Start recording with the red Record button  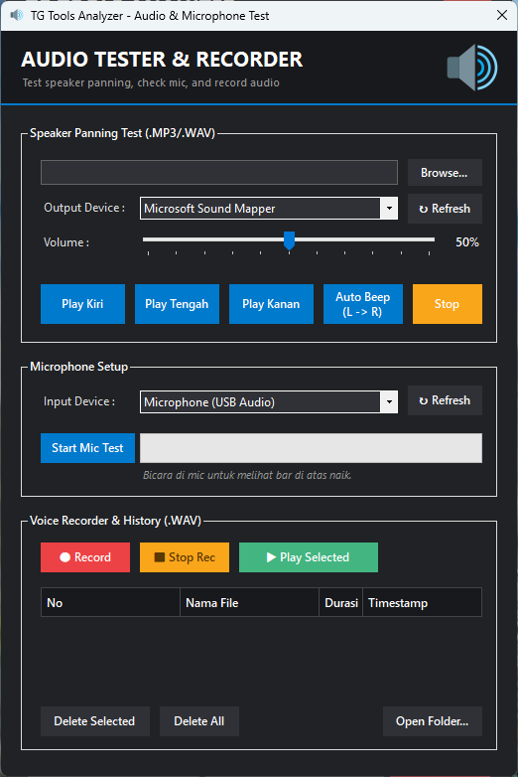point(85,557)
